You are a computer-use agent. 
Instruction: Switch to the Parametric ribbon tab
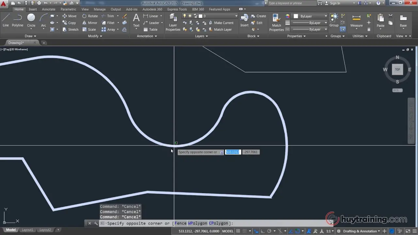68,9
